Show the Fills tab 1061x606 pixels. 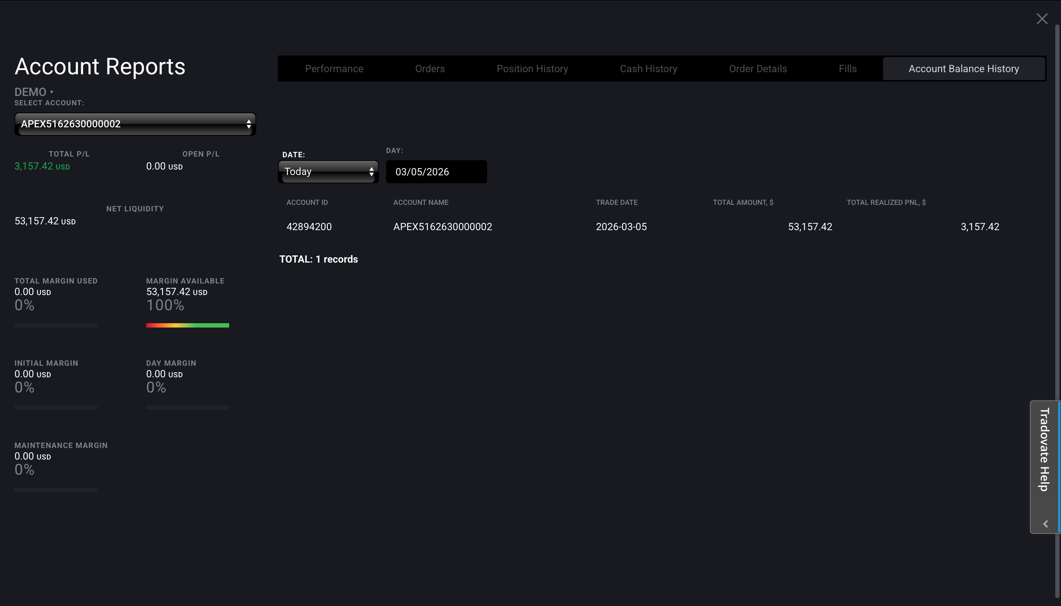pos(847,69)
